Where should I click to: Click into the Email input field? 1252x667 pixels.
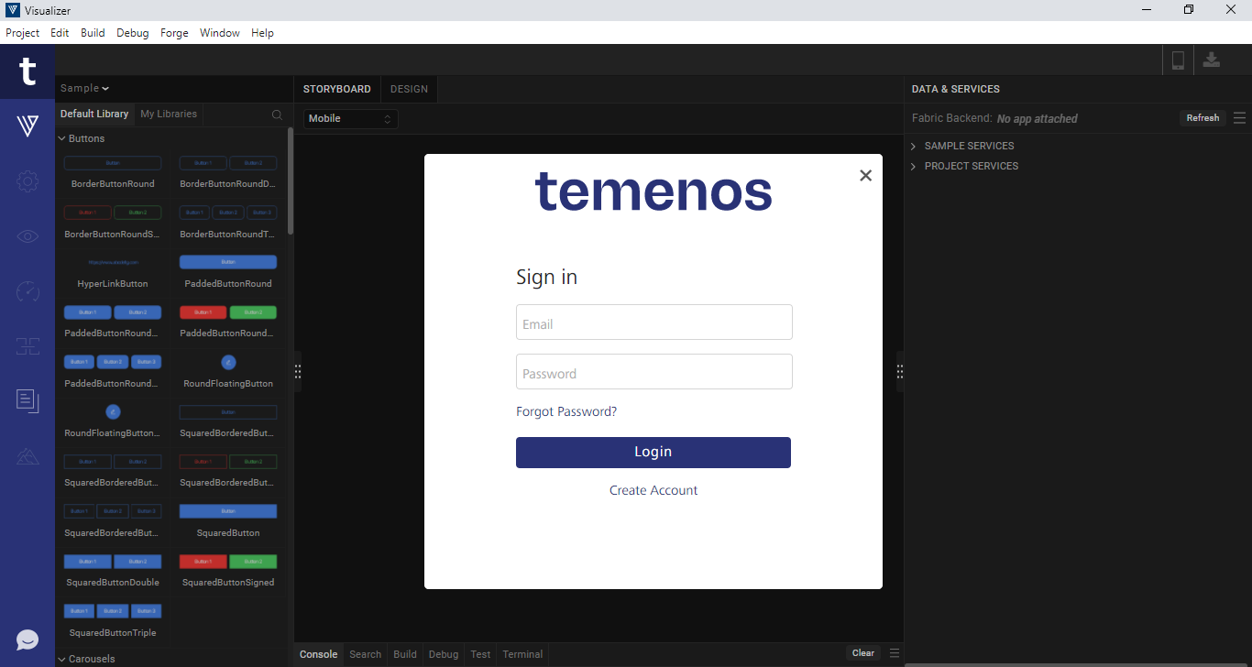coord(654,323)
